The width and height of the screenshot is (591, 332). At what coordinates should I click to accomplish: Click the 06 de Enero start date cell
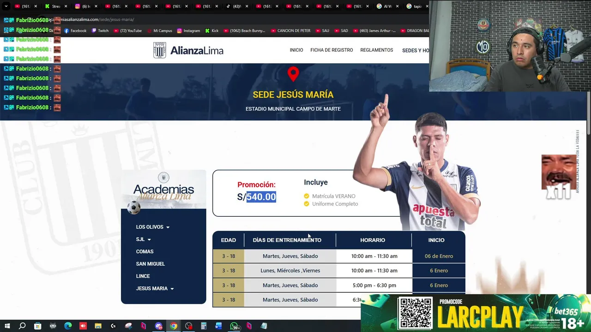(439, 256)
